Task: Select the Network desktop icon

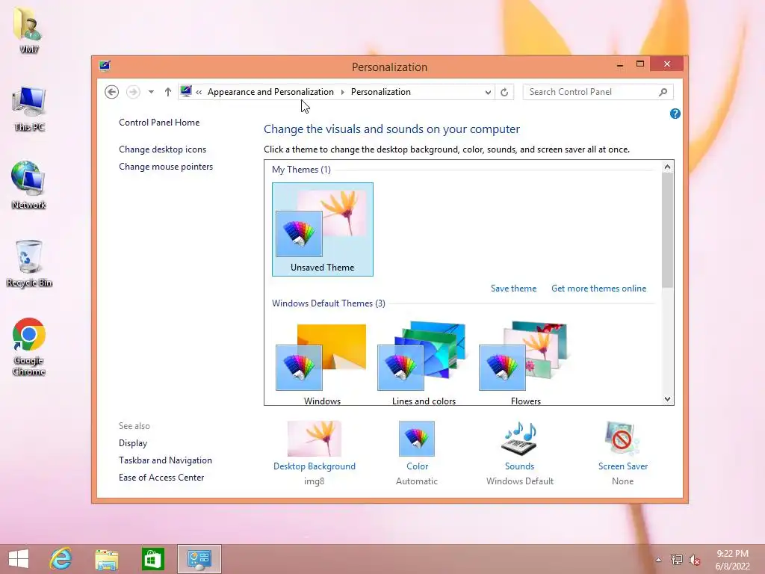Action: 29,185
